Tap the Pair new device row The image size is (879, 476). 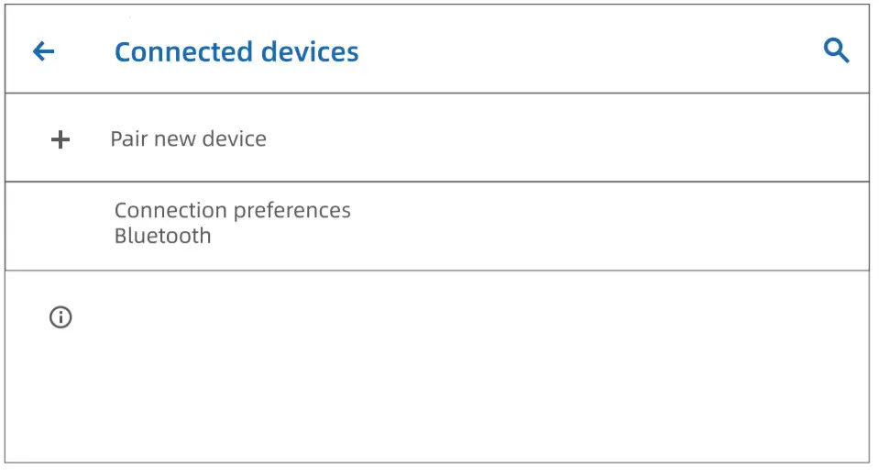(x=436, y=139)
